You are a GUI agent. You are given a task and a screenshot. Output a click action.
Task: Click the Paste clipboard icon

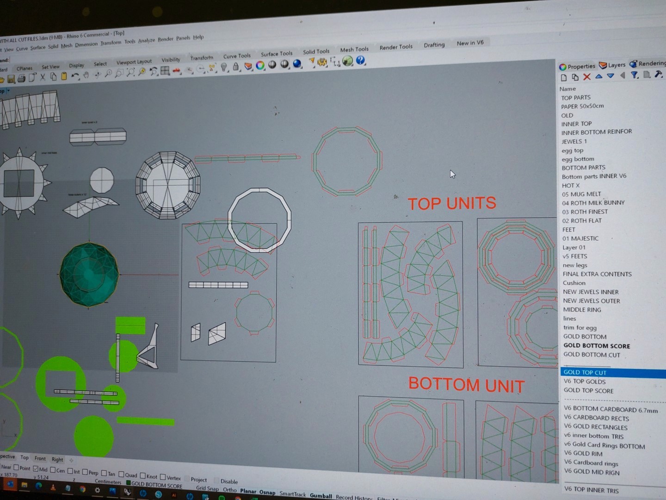tap(64, 76)
